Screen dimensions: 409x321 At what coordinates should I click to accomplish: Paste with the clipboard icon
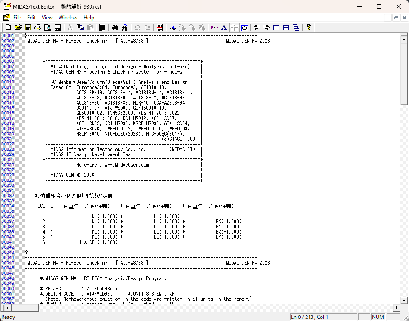(90, 28)
